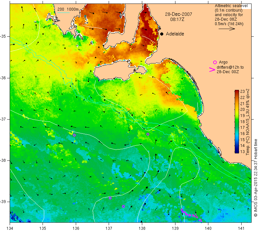Screen dimensions: 258x232
Task: Click the colorbar value 17
Action: [x=243, y=128]
